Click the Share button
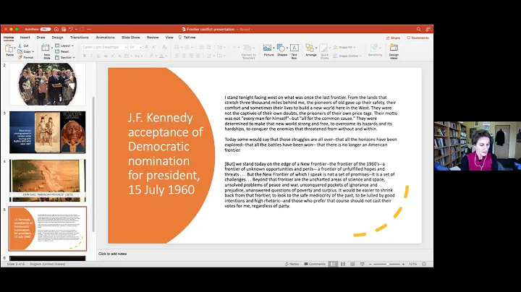 (x=393, y=38)
